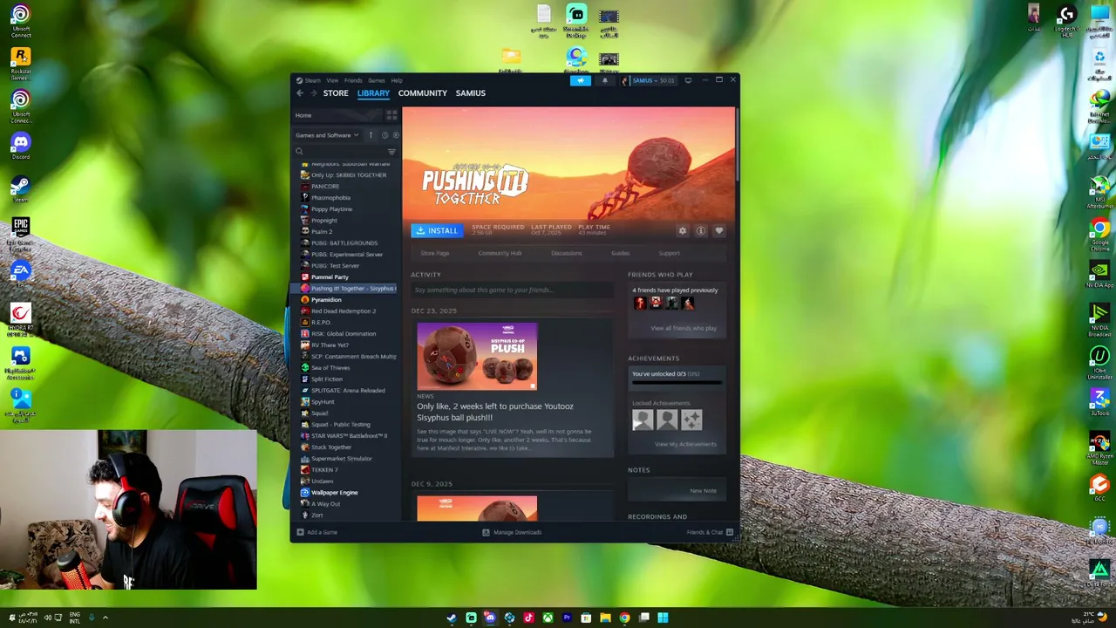Click View all friends who play
This screenshot has height=628, width=1116.
pyautogui.click(x=684, y=328)
